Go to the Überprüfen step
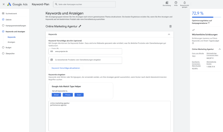 coord(10,54)
